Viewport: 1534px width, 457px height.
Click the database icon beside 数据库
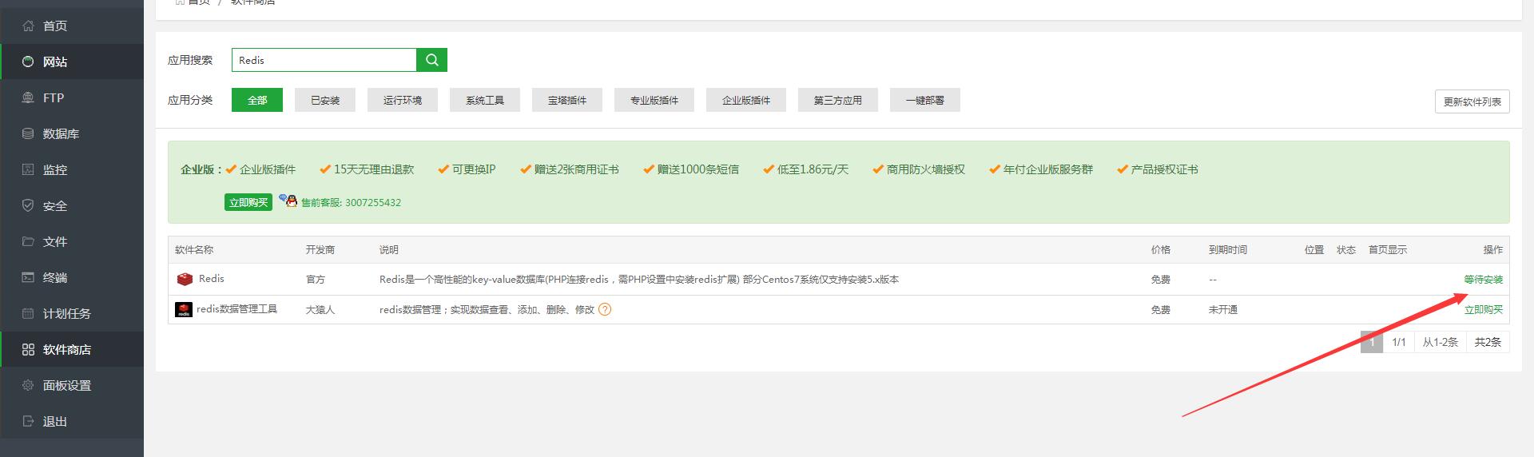[x=29, y=133]
